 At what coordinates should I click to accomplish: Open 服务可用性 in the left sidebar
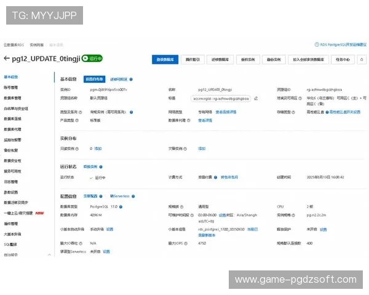click(x=12, y=171)
